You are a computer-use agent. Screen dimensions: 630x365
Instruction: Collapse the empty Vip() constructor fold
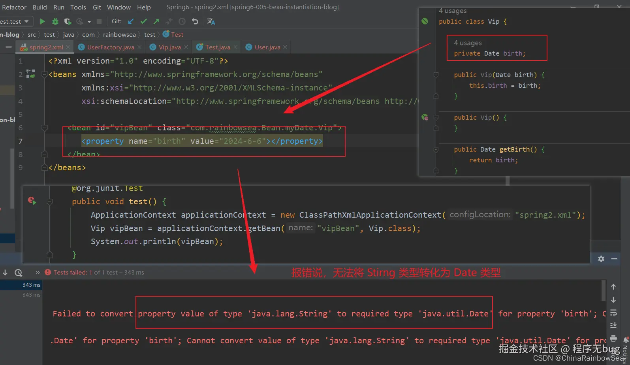point(436,118)
